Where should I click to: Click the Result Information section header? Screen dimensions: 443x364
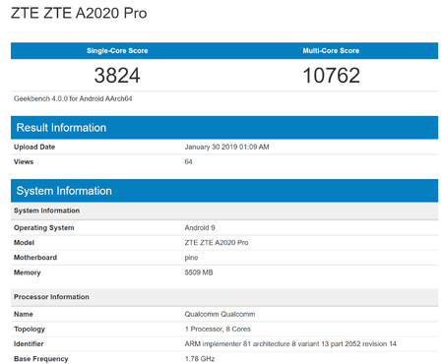pos(224,128)
